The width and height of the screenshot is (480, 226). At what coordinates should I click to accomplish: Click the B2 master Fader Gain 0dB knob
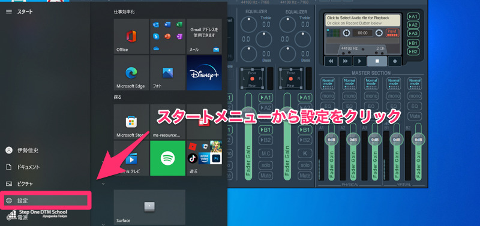tap(418, 140)
